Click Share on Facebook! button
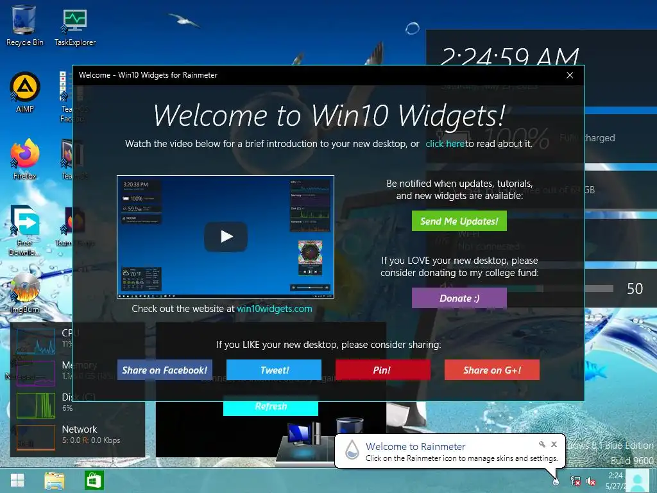657x493 pixels. [165, 370]
